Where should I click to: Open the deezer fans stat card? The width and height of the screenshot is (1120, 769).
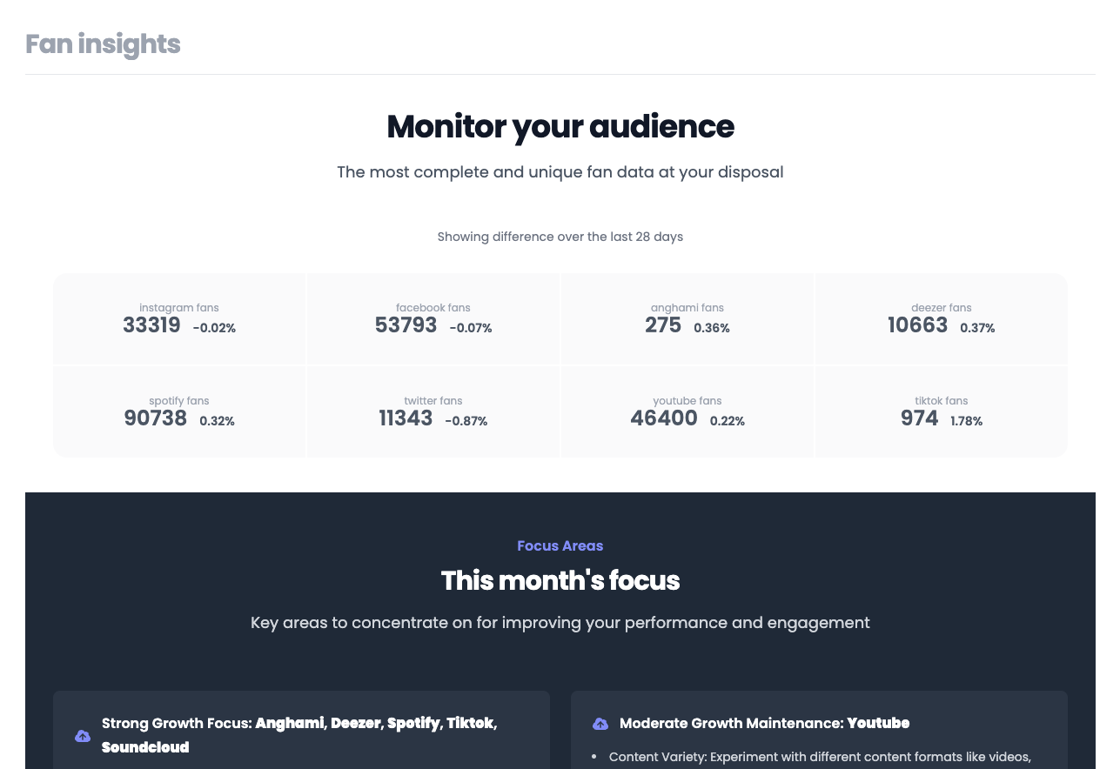(x=941, y=319)
